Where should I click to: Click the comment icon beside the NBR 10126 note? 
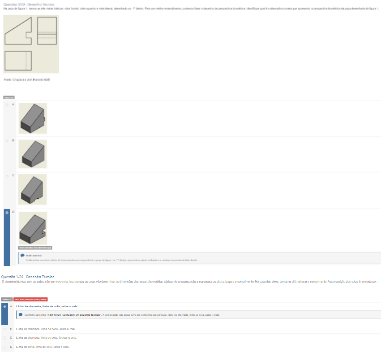[x=21, y=314]
